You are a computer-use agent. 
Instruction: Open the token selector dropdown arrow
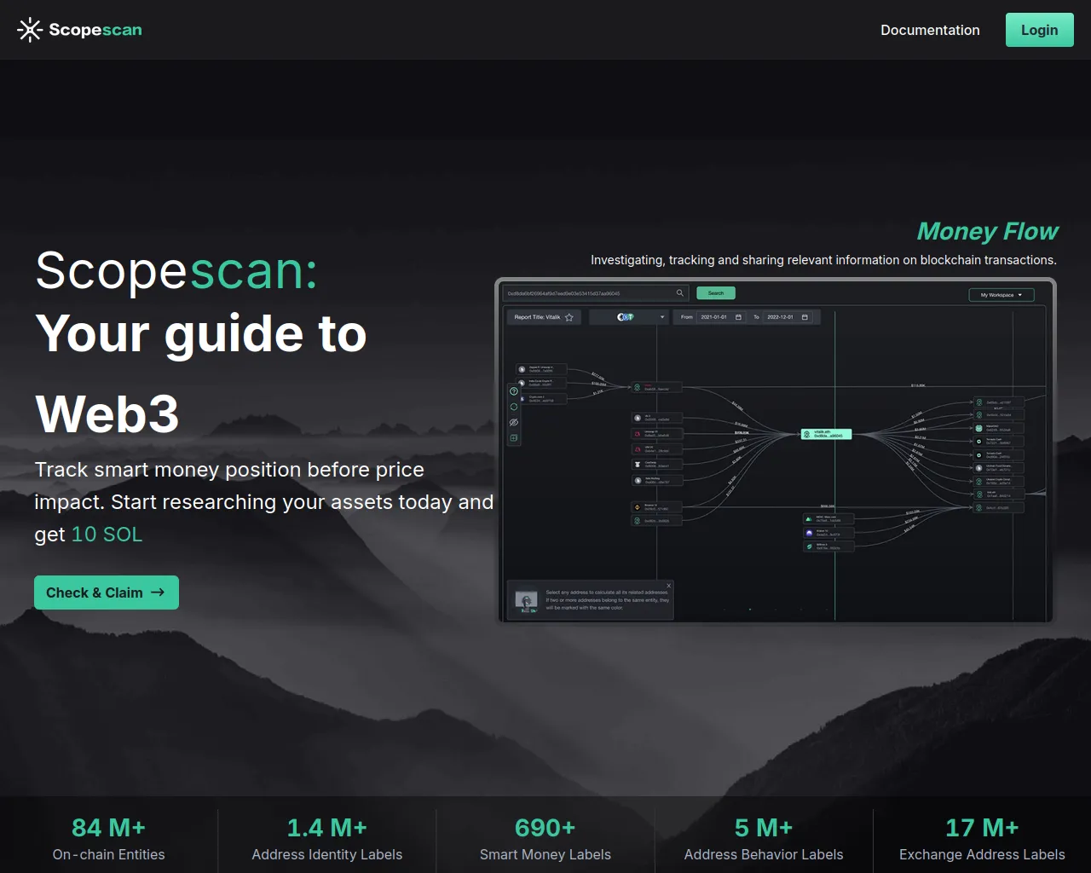(x=662, y=317)
